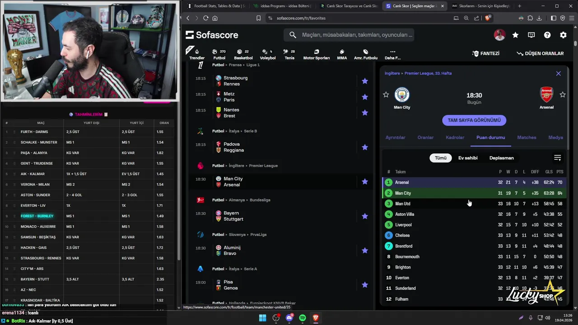Open Windows Start menu
The image size is (578, 325).
click(x=262, y=318)
